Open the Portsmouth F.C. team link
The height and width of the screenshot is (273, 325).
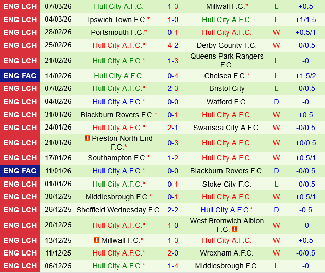(117, 32)
